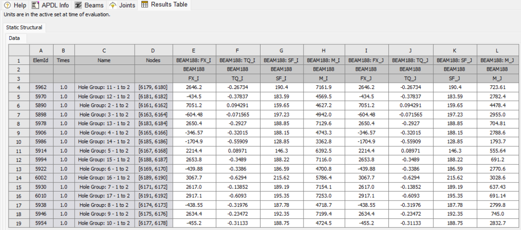Select row 19 header
This screenshot has width=521, height=230.
19,223
